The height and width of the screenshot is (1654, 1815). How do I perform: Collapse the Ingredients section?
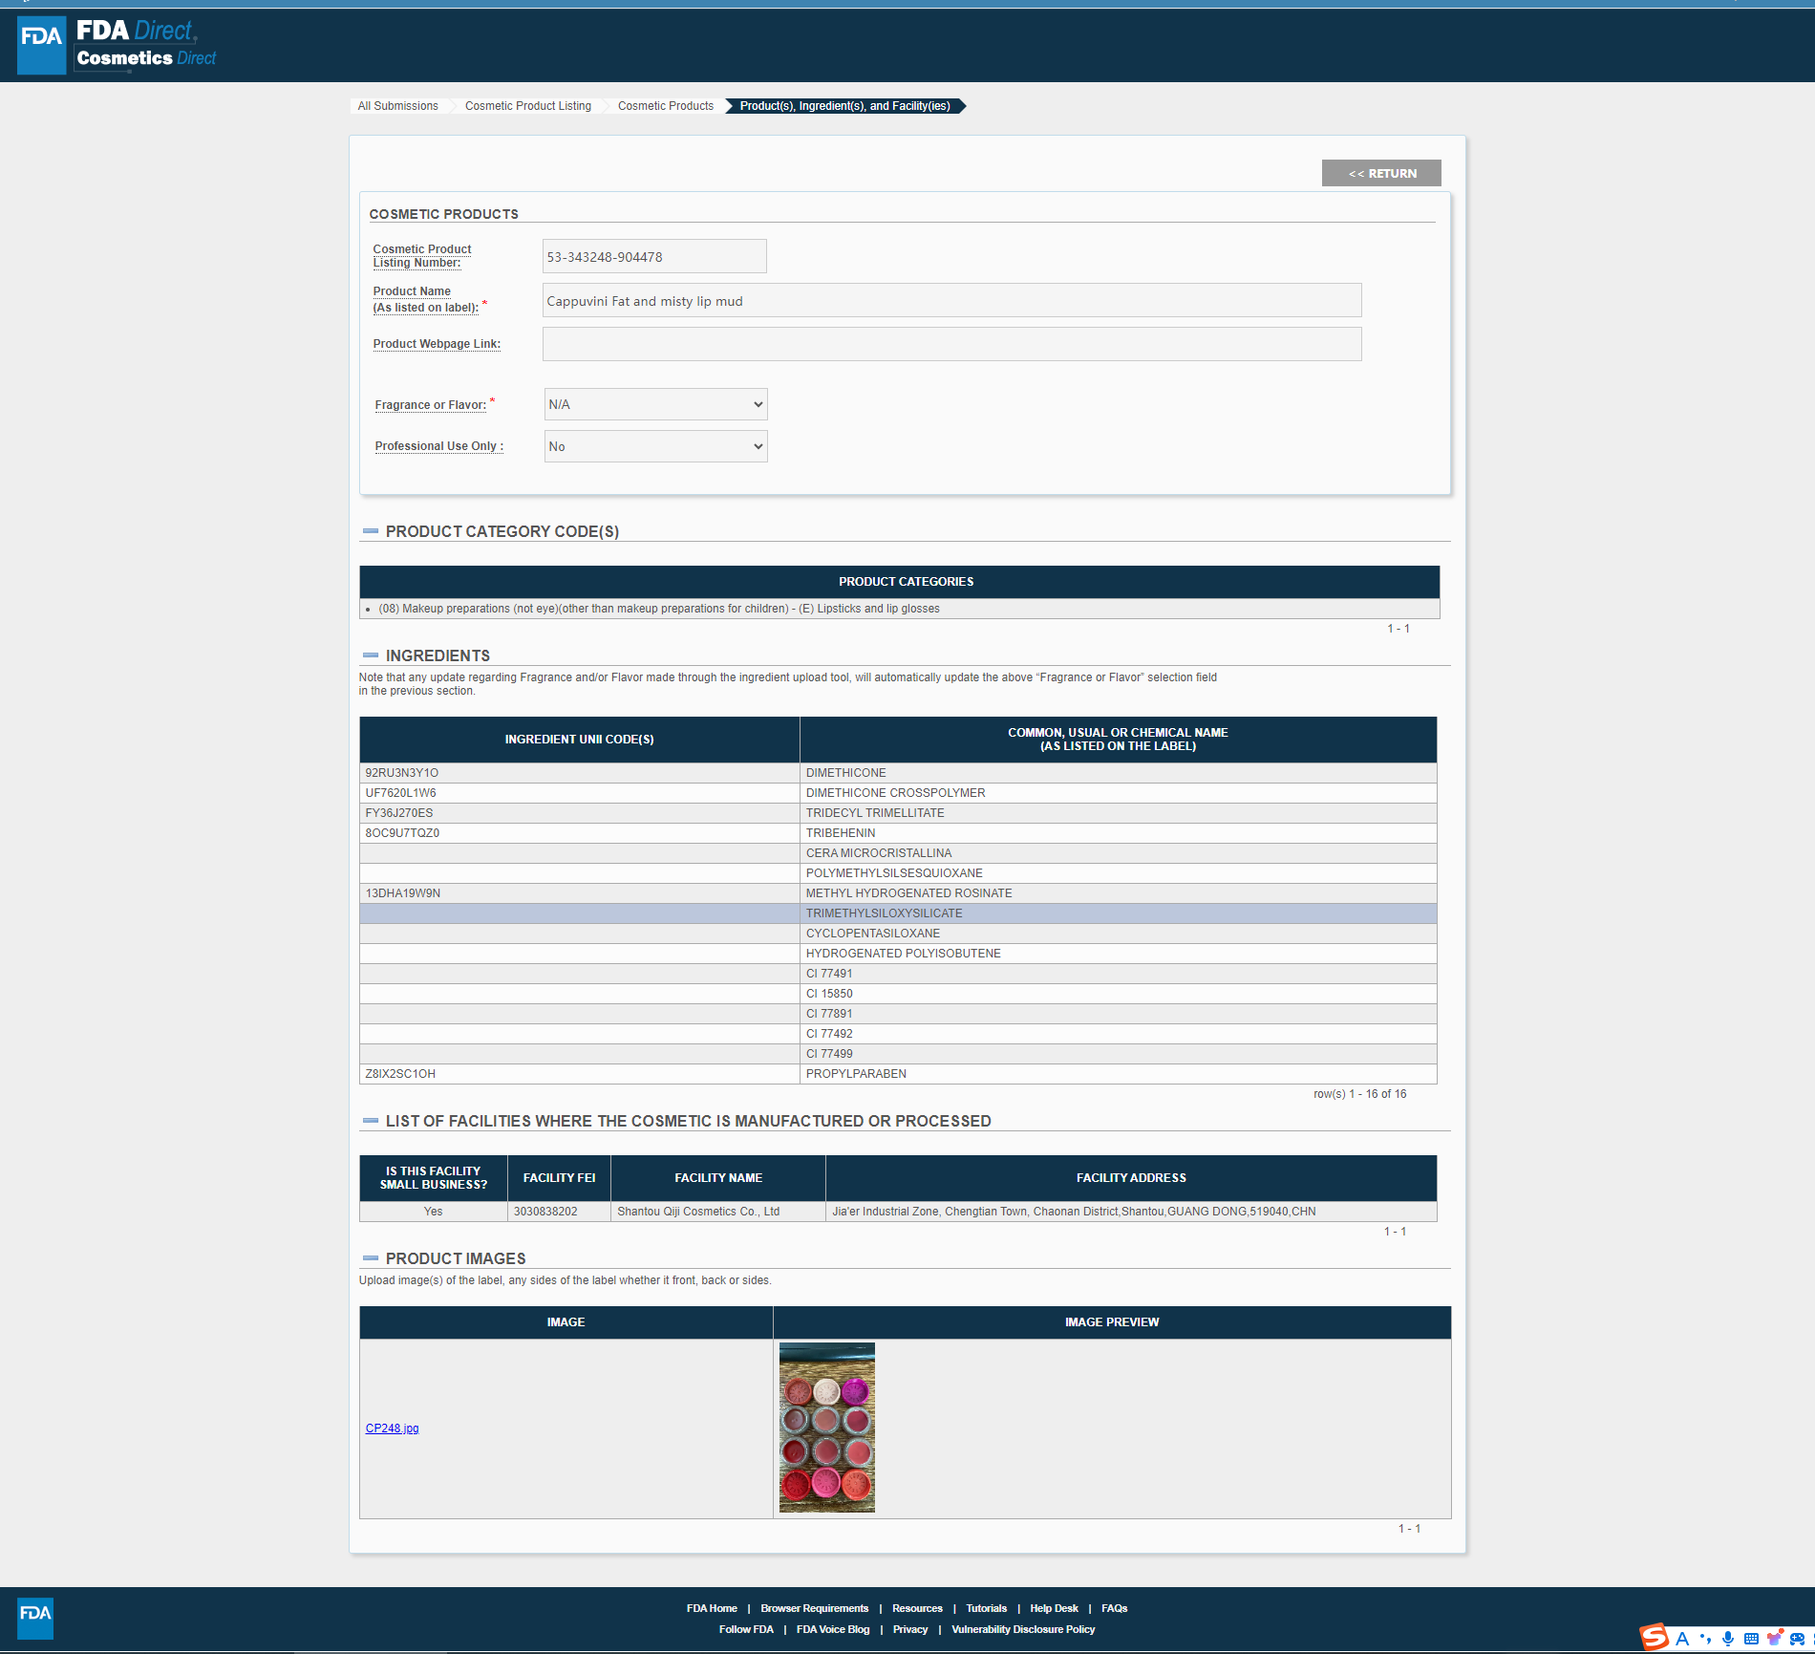pyautogui.click(x=371, y=655)
